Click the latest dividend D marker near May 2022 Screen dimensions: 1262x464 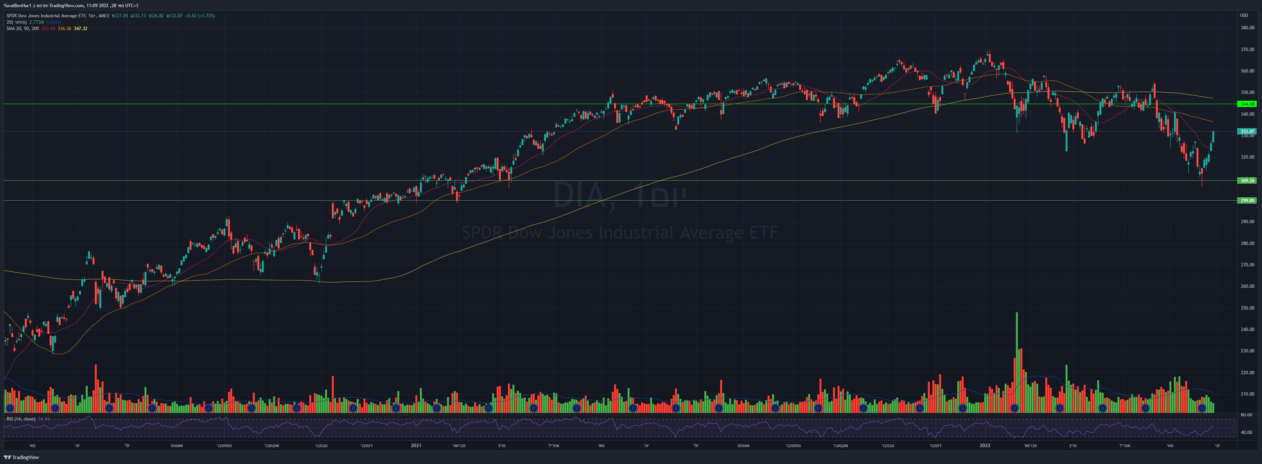click(x=1202, y=408)
